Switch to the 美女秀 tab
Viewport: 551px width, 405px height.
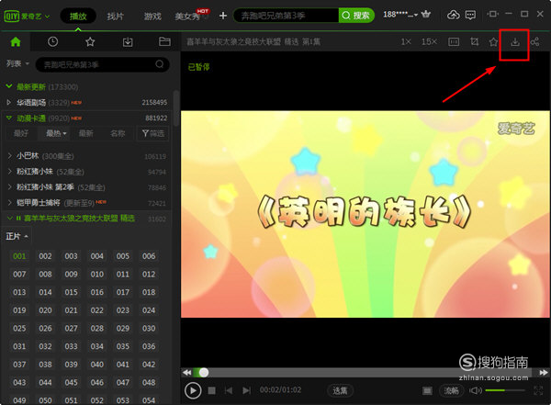[x=187, y=17]
